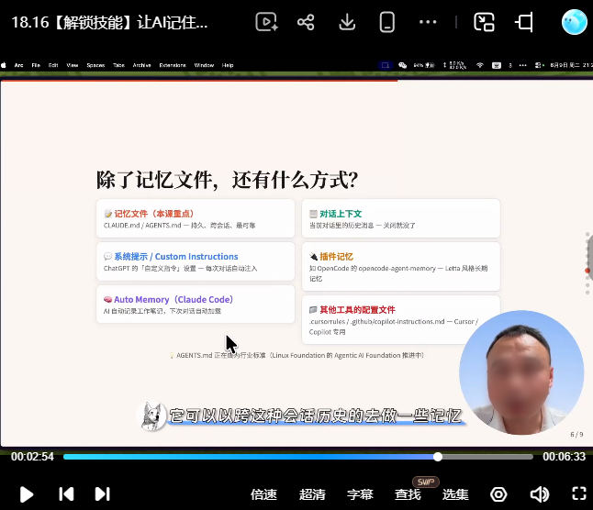Select the 插件记忆 card
This screenshot has height=510, width=593.
click(x=401, y=267)
